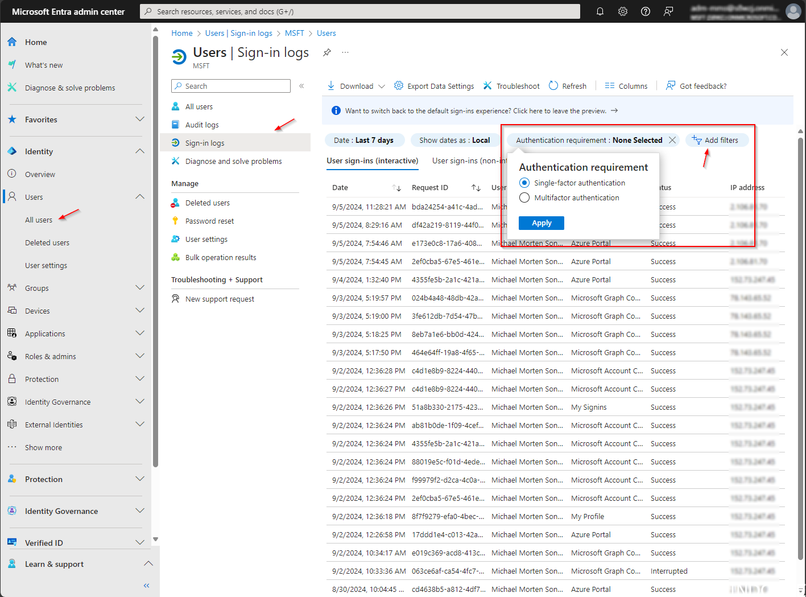Expand the Download dropdown
The width and height of the screenshot is (806, 597).
pos(382,86)
